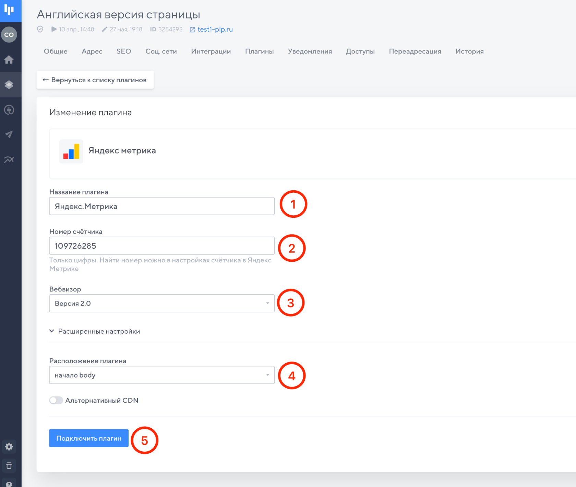576x487 pixels.
Task: Open the help question mark icon
Action: point(9,484)
